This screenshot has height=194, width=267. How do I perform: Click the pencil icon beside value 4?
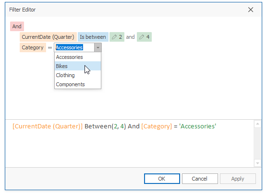coord(142,37)
